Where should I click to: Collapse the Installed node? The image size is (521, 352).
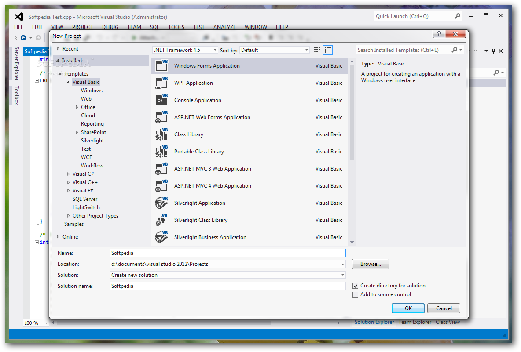58,60
